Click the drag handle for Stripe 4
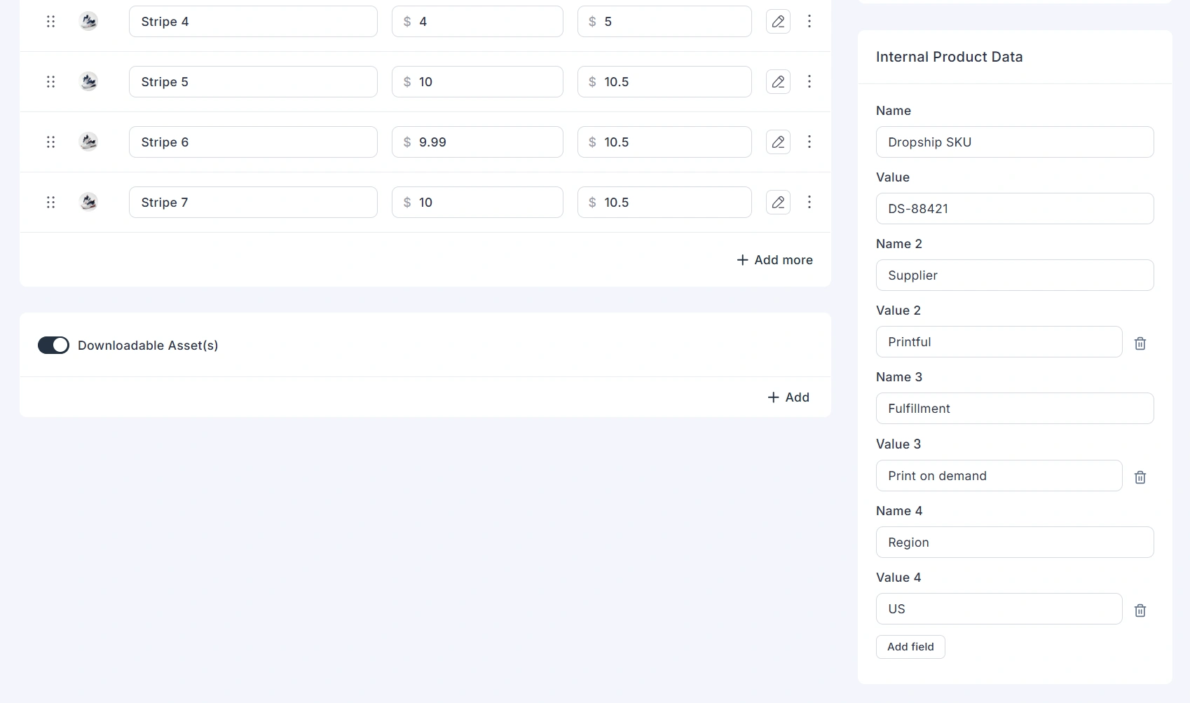 coord(50,22)
